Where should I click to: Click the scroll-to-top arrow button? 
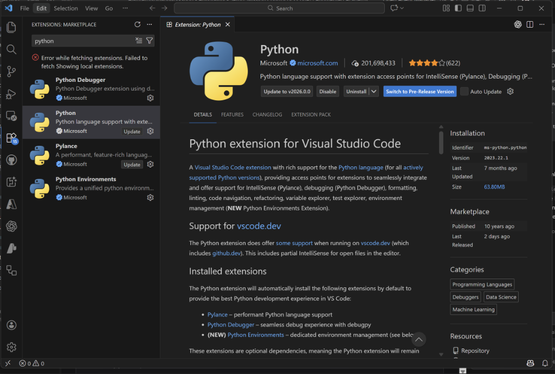419,339
